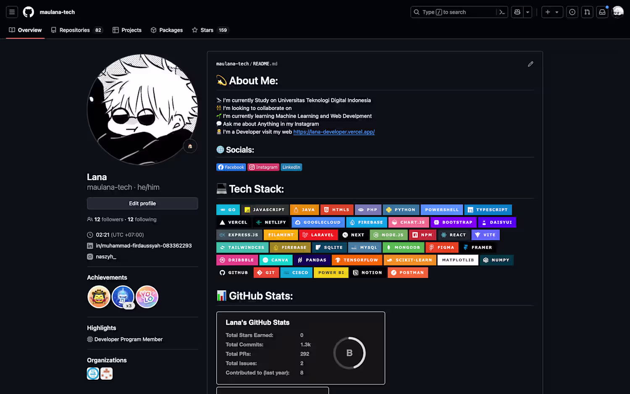
Task: Switch to the Projects tab
Action: [127, 30]
